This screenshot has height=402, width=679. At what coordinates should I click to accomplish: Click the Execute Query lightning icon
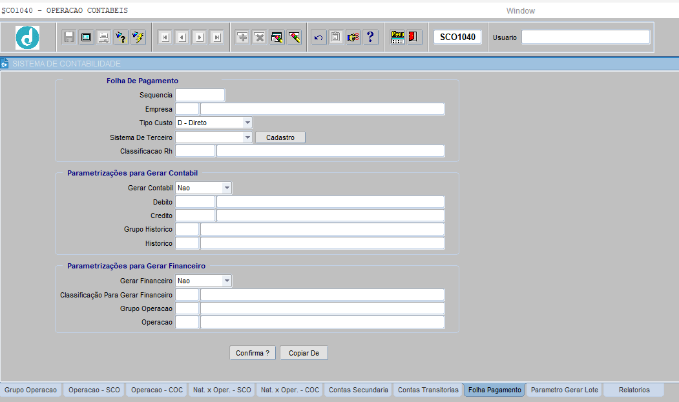pos(138,37)
